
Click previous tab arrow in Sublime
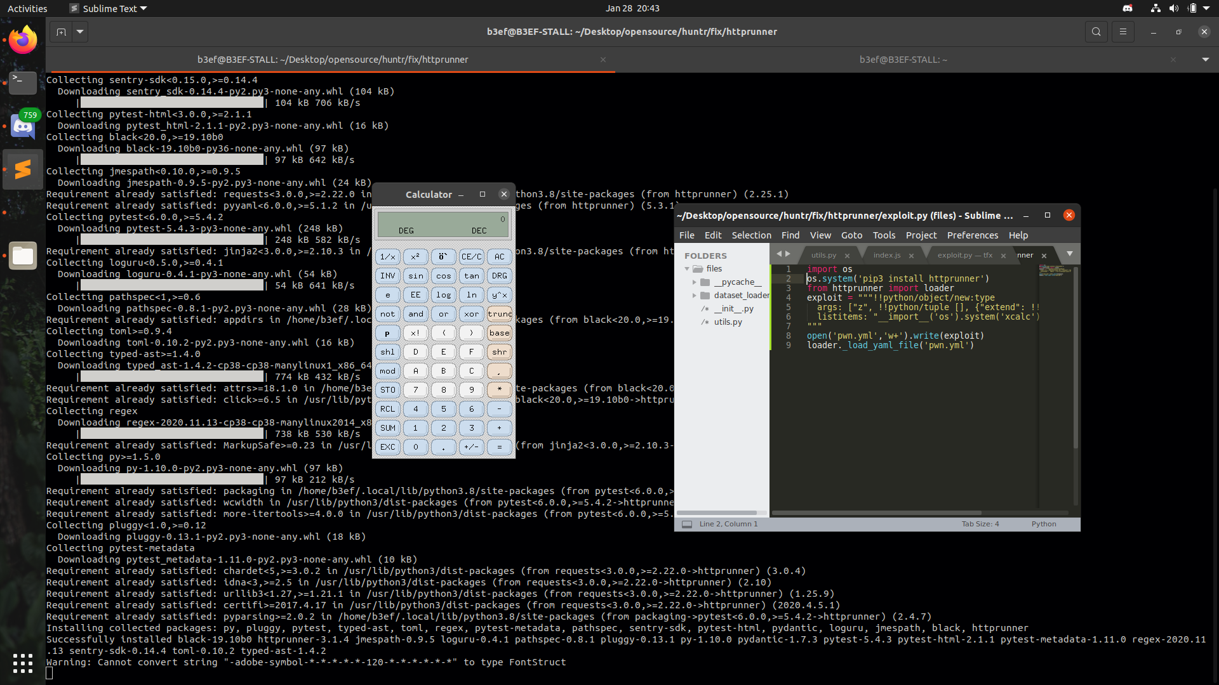[779, 254]
